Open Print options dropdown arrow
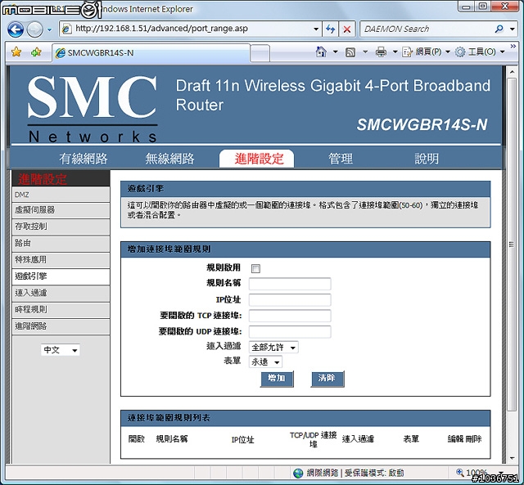Image resolution: width=524 pixels, height=485 pixels. pos(395,52)
